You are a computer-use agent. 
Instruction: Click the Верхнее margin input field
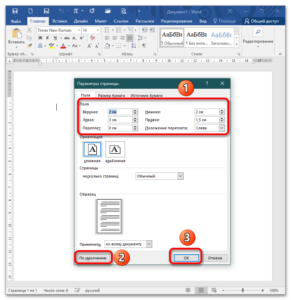[120, 112]
